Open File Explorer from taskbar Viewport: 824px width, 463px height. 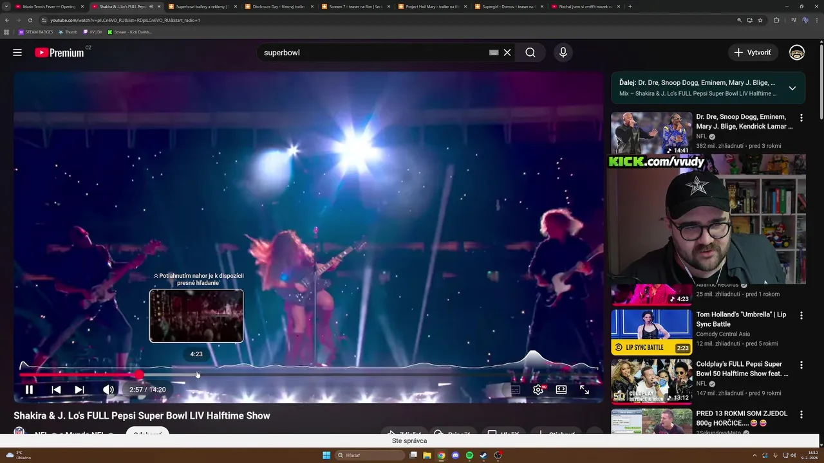pyautogui.click(x=427, y=455)
